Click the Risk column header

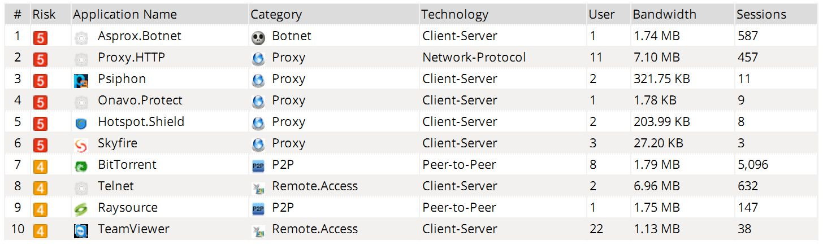[x=44, y=15]
